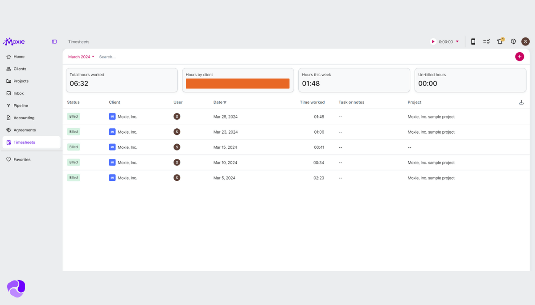535x305 pixels.
Task: Select the Clients section in the sidebar
Action: pos(19,69)
